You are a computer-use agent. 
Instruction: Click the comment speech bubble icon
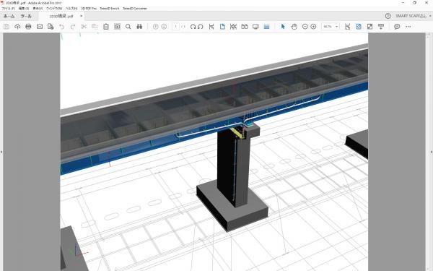pos(397,27)
